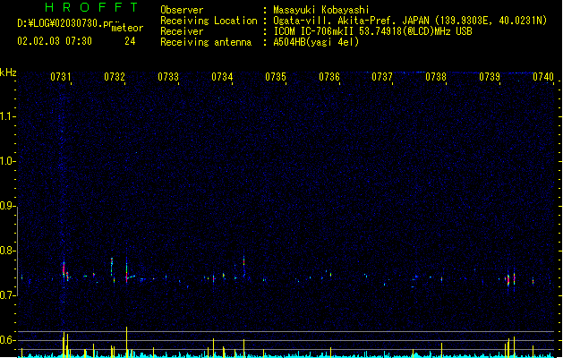Click the 0732 time marker
This screenshot has height=358, width=563.
(115, 77)
